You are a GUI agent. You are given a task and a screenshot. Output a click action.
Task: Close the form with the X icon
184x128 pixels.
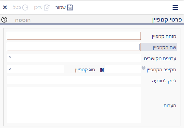tap(5, 8)
